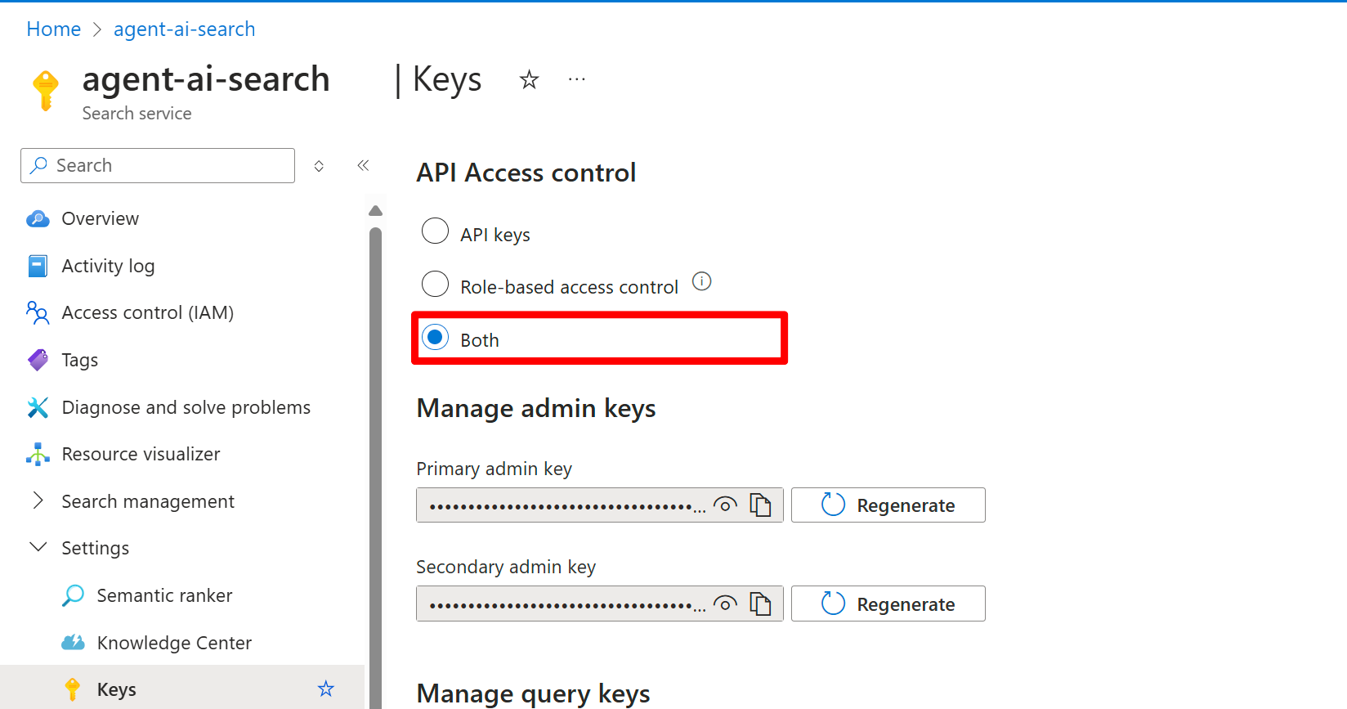1347x709 pixels.
Task: Open the Tags page
Action: [x=79, y=360]
